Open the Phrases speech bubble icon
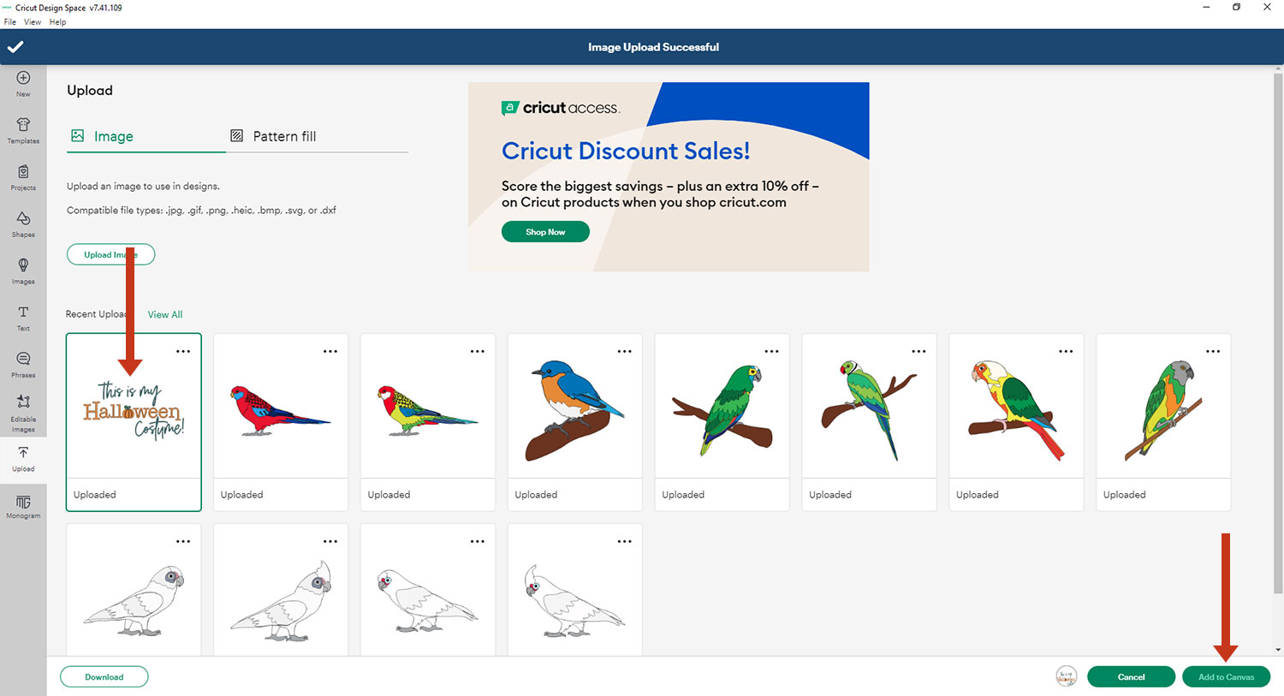Viewport: 1284px width, 696px height. (23, 360)
